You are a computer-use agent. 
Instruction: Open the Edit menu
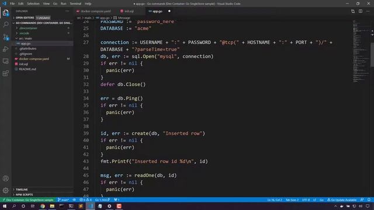point(21,3)
